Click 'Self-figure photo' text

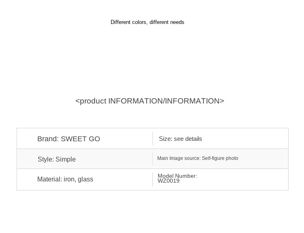coord(220,158)
